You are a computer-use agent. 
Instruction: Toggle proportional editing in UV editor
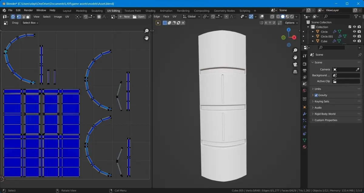pyautogui.click(x=99, y=17)
